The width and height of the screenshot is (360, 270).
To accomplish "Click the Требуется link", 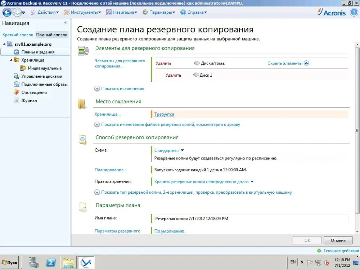I will coord(164,114).
